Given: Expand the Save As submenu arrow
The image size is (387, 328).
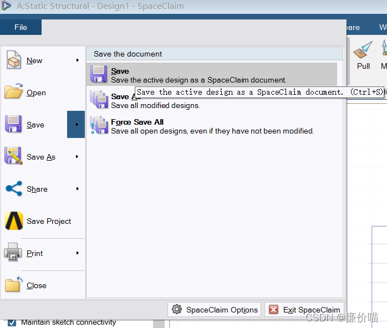Looking at the screenshot, I should pos(77,157).
